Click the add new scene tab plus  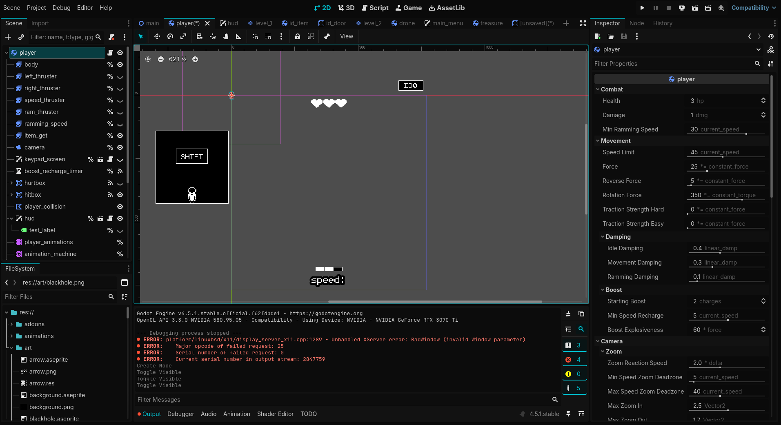[566, 23]
